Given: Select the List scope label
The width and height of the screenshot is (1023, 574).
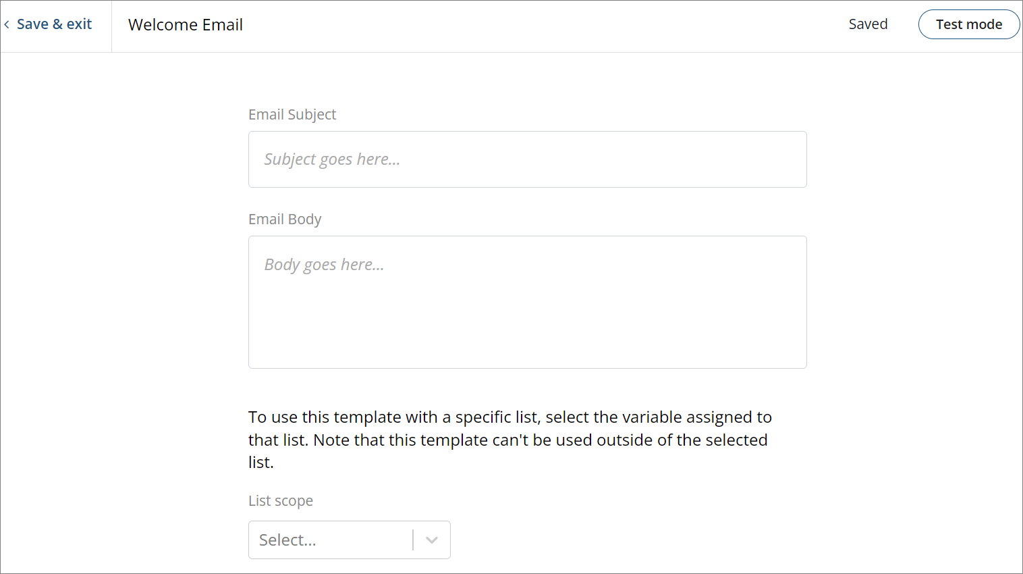Looking at the screenshot, I should 281,500.
